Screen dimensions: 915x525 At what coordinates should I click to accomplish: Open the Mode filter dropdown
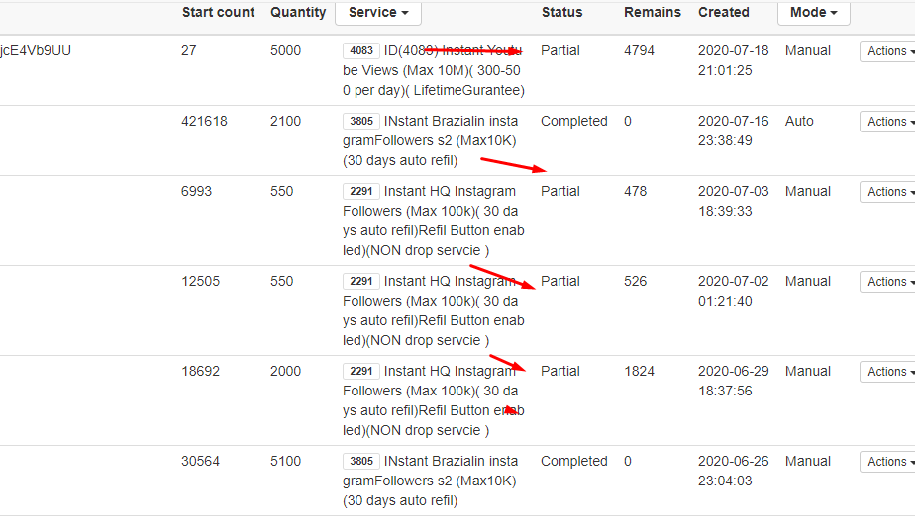pyautogui.click(x=813, y=13)
